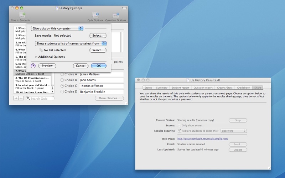This screenshot has height=178, width=285.
Task: Click the History Quiz.qiz title document icon
Action: click(57, 8)
